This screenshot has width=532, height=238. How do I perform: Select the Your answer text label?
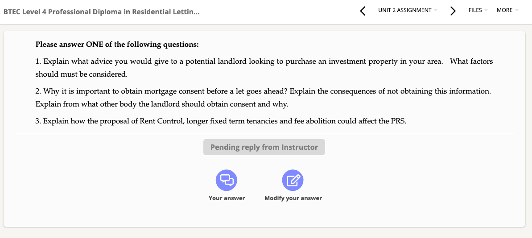tap(227, 198)
